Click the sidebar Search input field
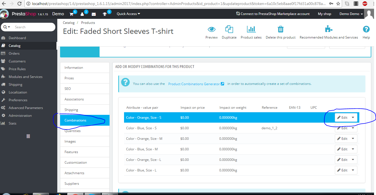This screenshot has height=195, width=376. (x=33, y=27)
